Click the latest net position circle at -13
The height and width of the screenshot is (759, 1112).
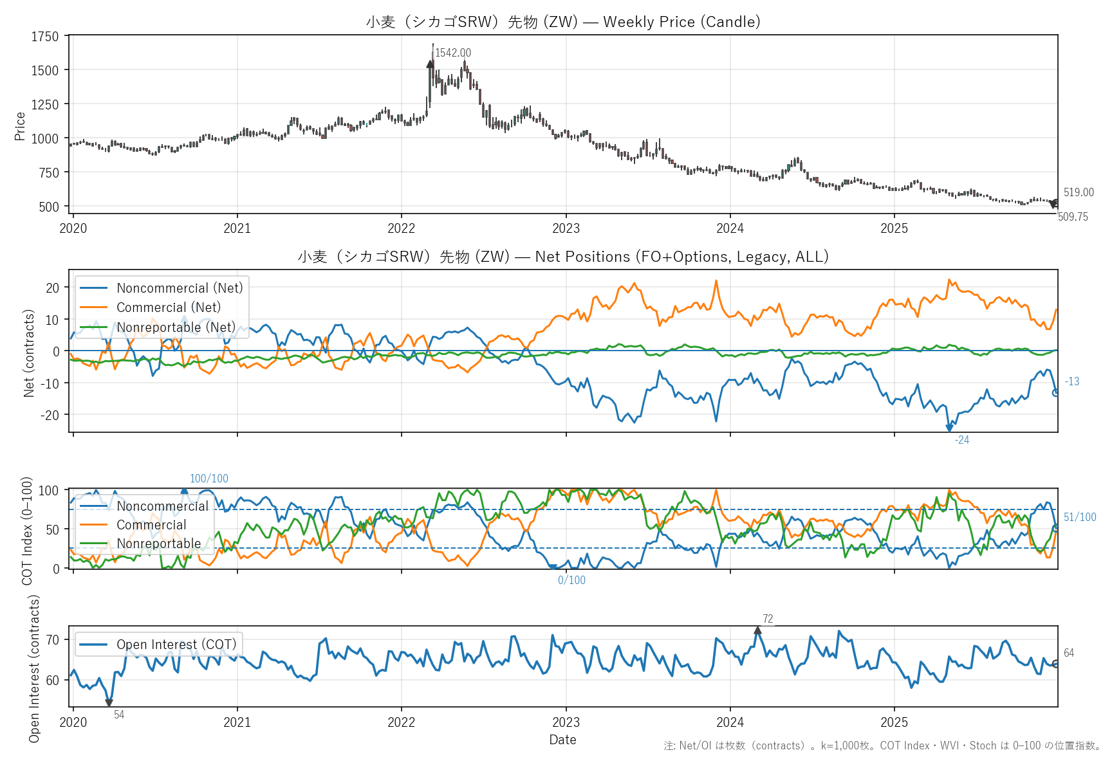click(1056, 392)
